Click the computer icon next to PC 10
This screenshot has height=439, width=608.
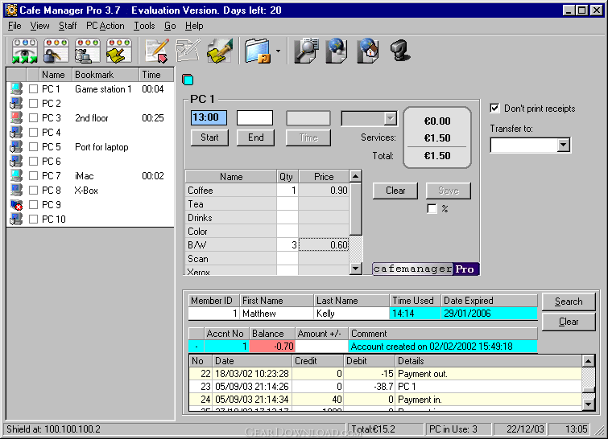[x=16, y=219]
